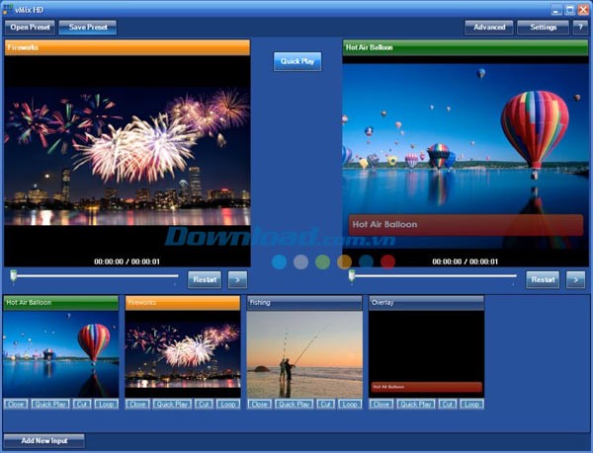Screen dimensions: 593x453
Task: Enable Loop for the Fireworks input
Action: point(228,404)
